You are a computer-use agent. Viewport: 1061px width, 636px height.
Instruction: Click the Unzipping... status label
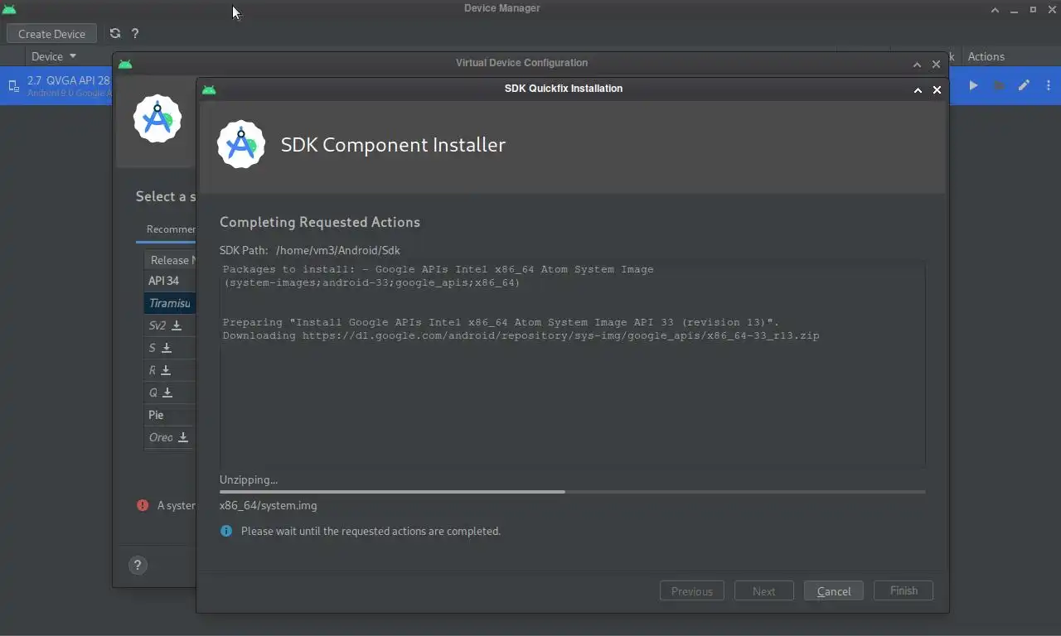(249, 479)
